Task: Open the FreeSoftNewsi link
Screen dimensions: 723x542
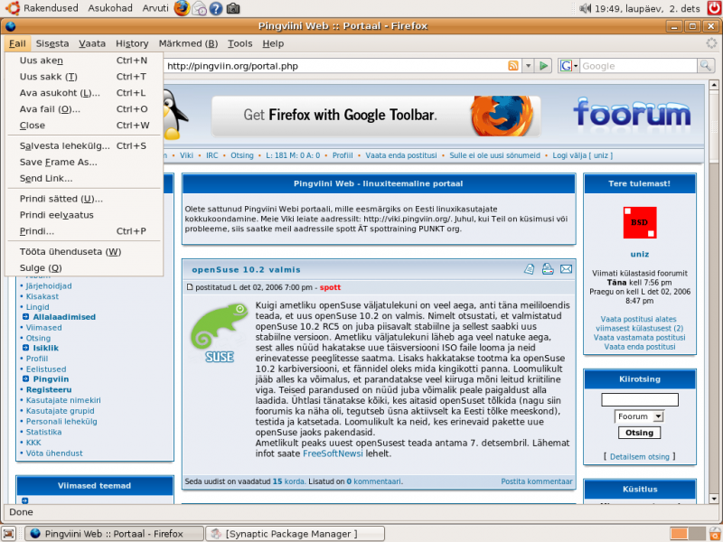Action: click(x=333, y=453)
